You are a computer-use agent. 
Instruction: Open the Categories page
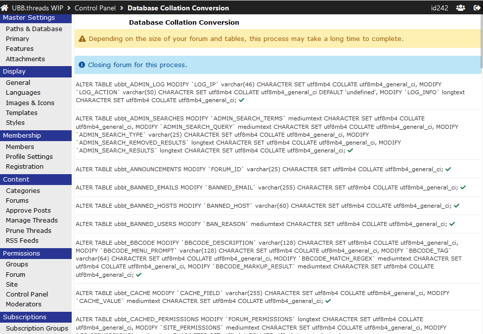(x=23, y=190)
